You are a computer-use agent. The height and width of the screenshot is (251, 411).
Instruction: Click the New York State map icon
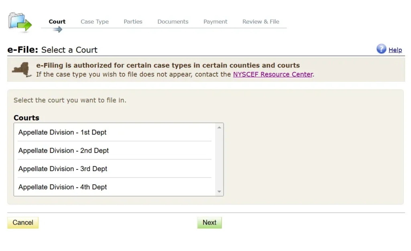tap(22, 69)
